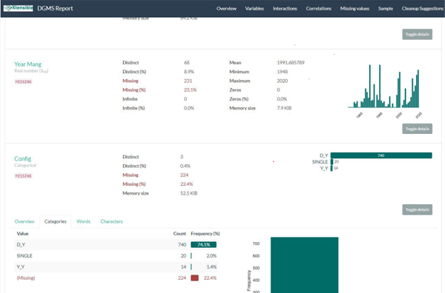Select the Y_Y row value
445x293 pixels.
tap(21, 266)
